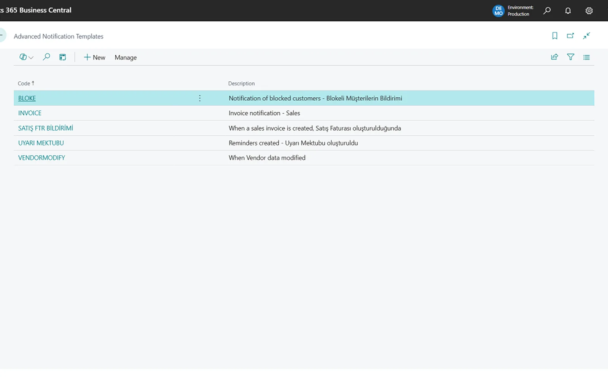608x380 pixels.
Task: Click the list view layout icon
Action: [x=587, y=57]
